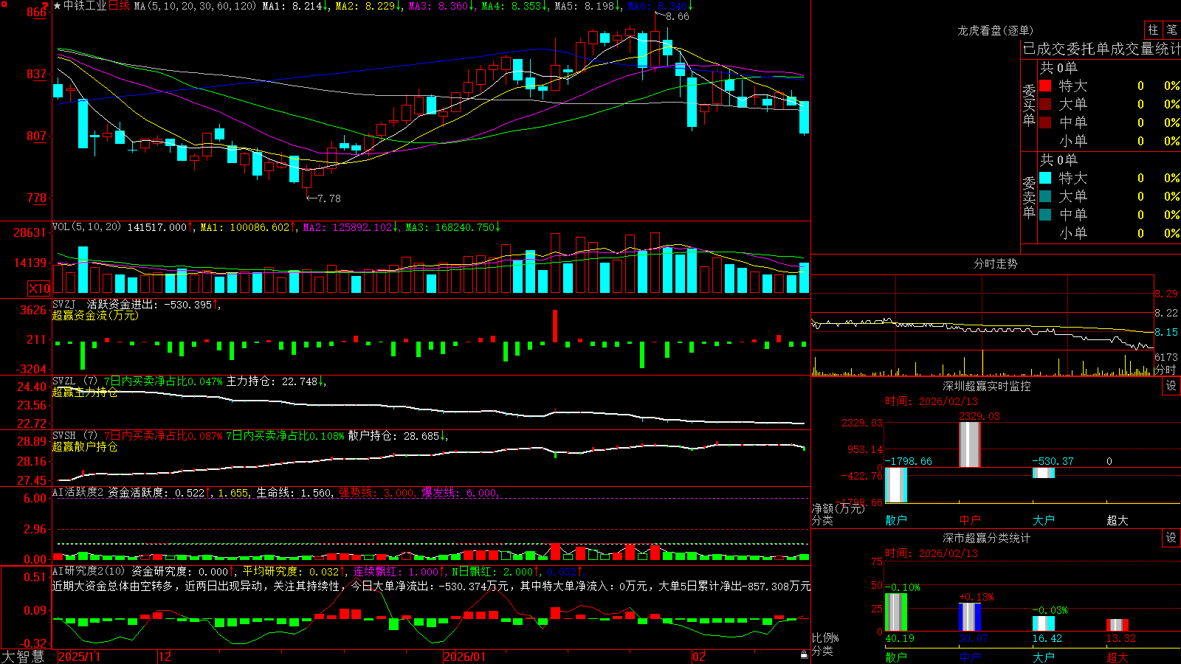This screenshot has width=1181, height=664.
Task: Click the MA3: 8.360 value in header
Action: coord(441,6)
